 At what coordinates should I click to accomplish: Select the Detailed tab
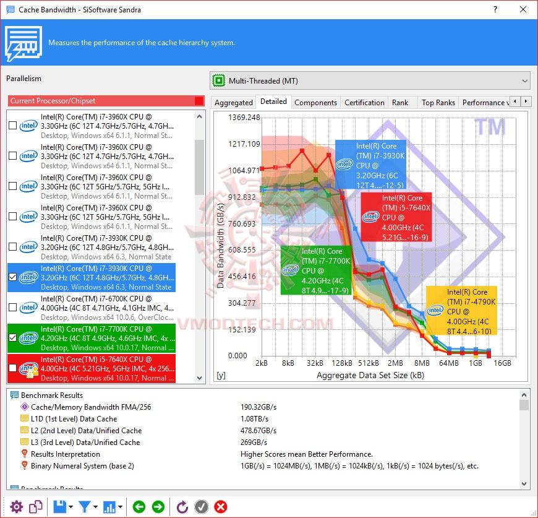(x=273, y=101)
